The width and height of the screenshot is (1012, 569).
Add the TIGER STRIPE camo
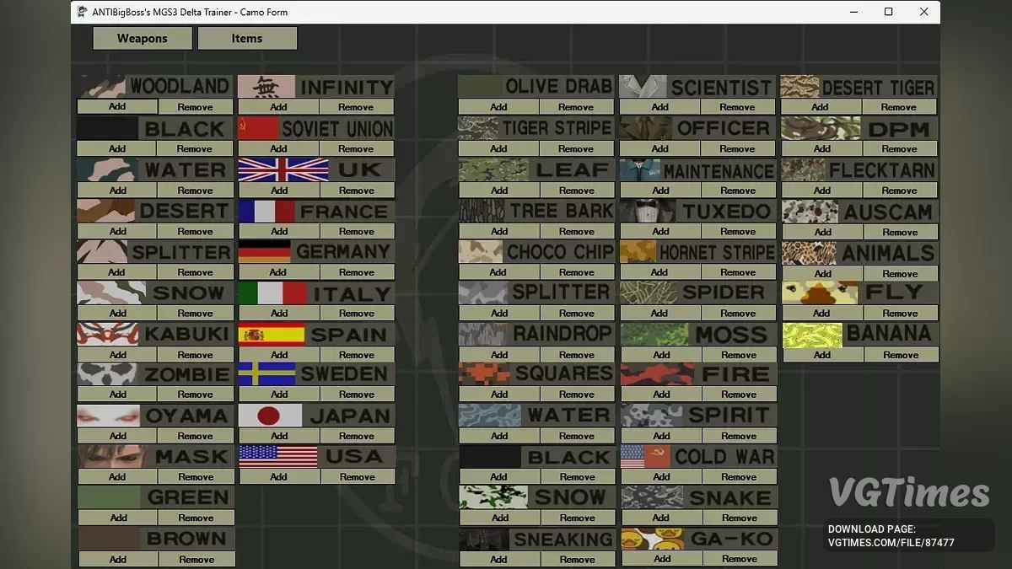pos(498,148)
